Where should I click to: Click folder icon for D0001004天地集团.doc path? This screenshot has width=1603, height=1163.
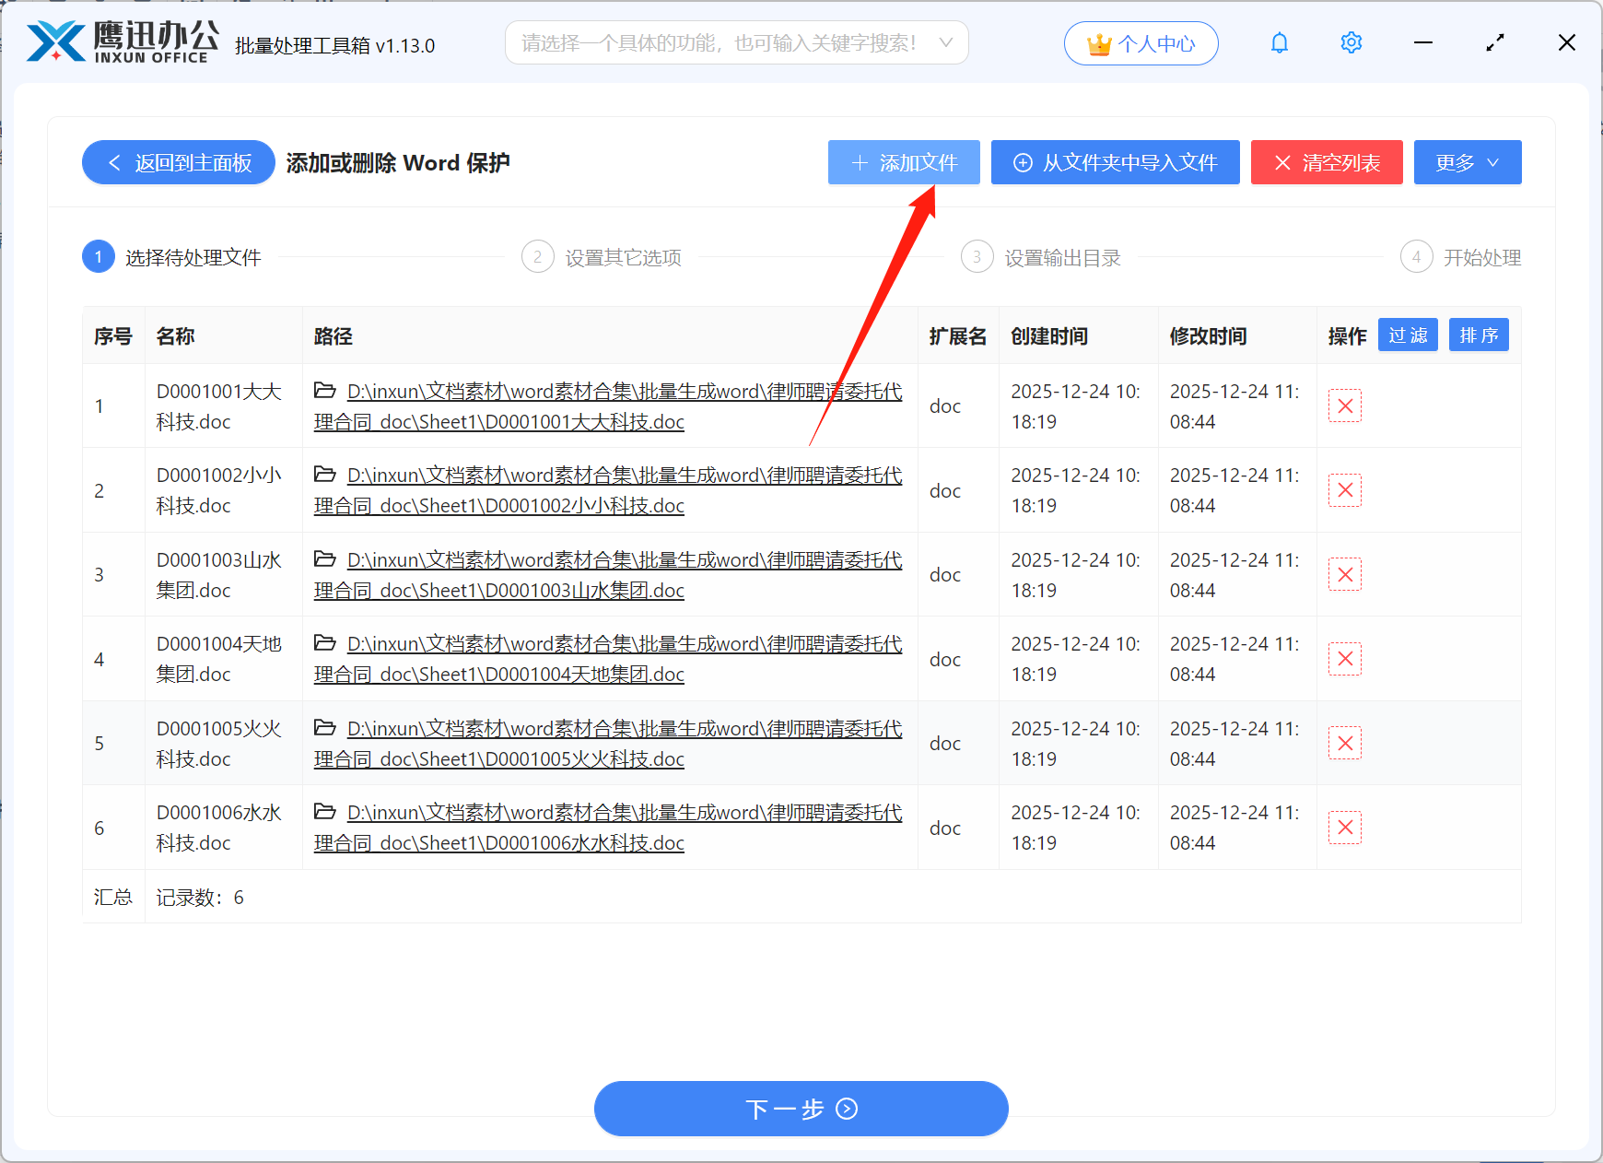pyautogui.click(x=324, y=643)
